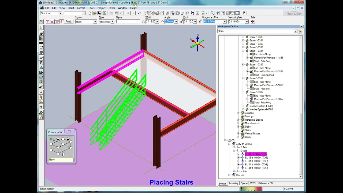Open the Pitch dropdown arrow
The width and height of the screenshot is (343, 193).
195,22
